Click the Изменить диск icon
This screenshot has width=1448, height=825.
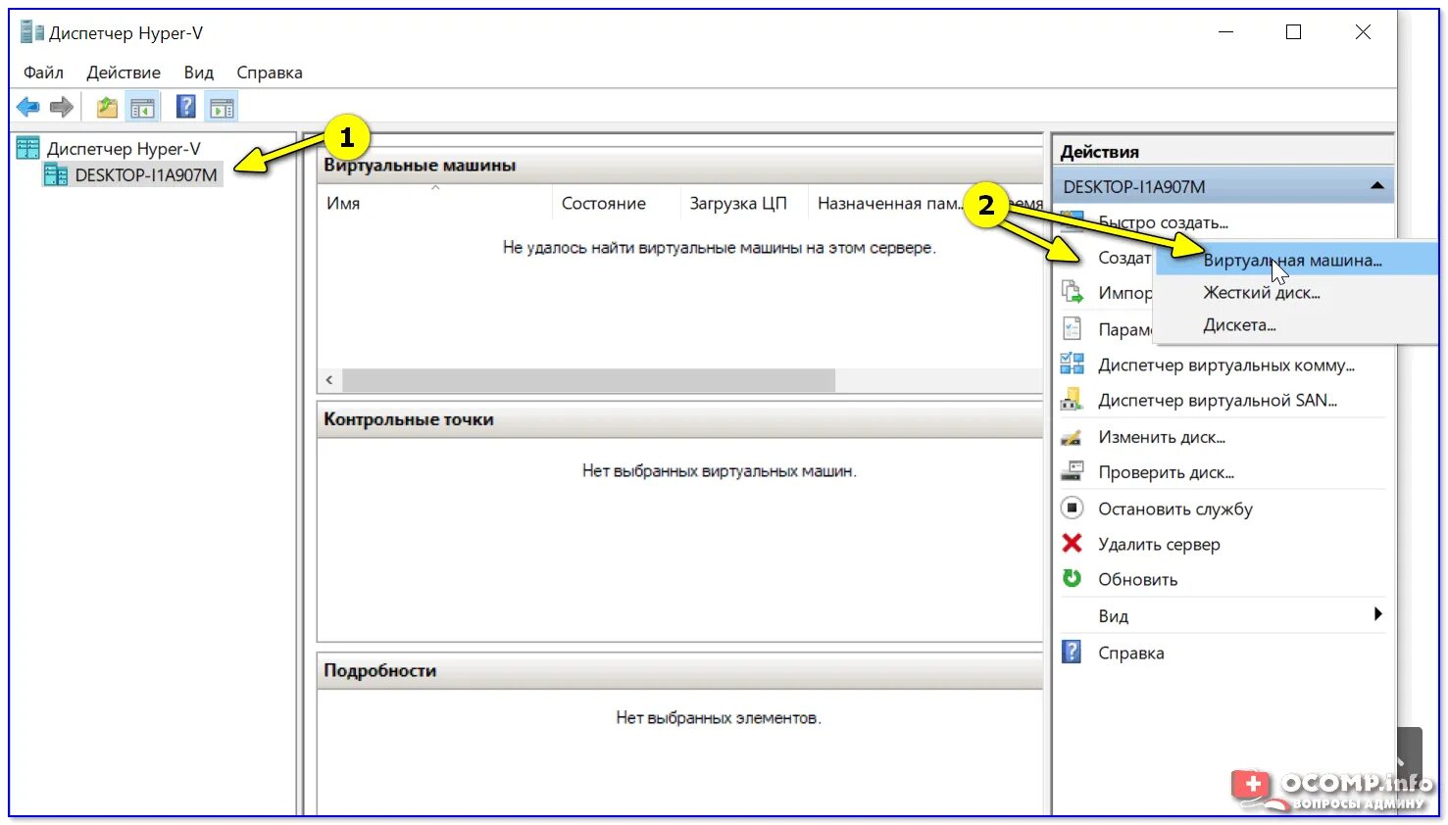(x=1073, y=437)
